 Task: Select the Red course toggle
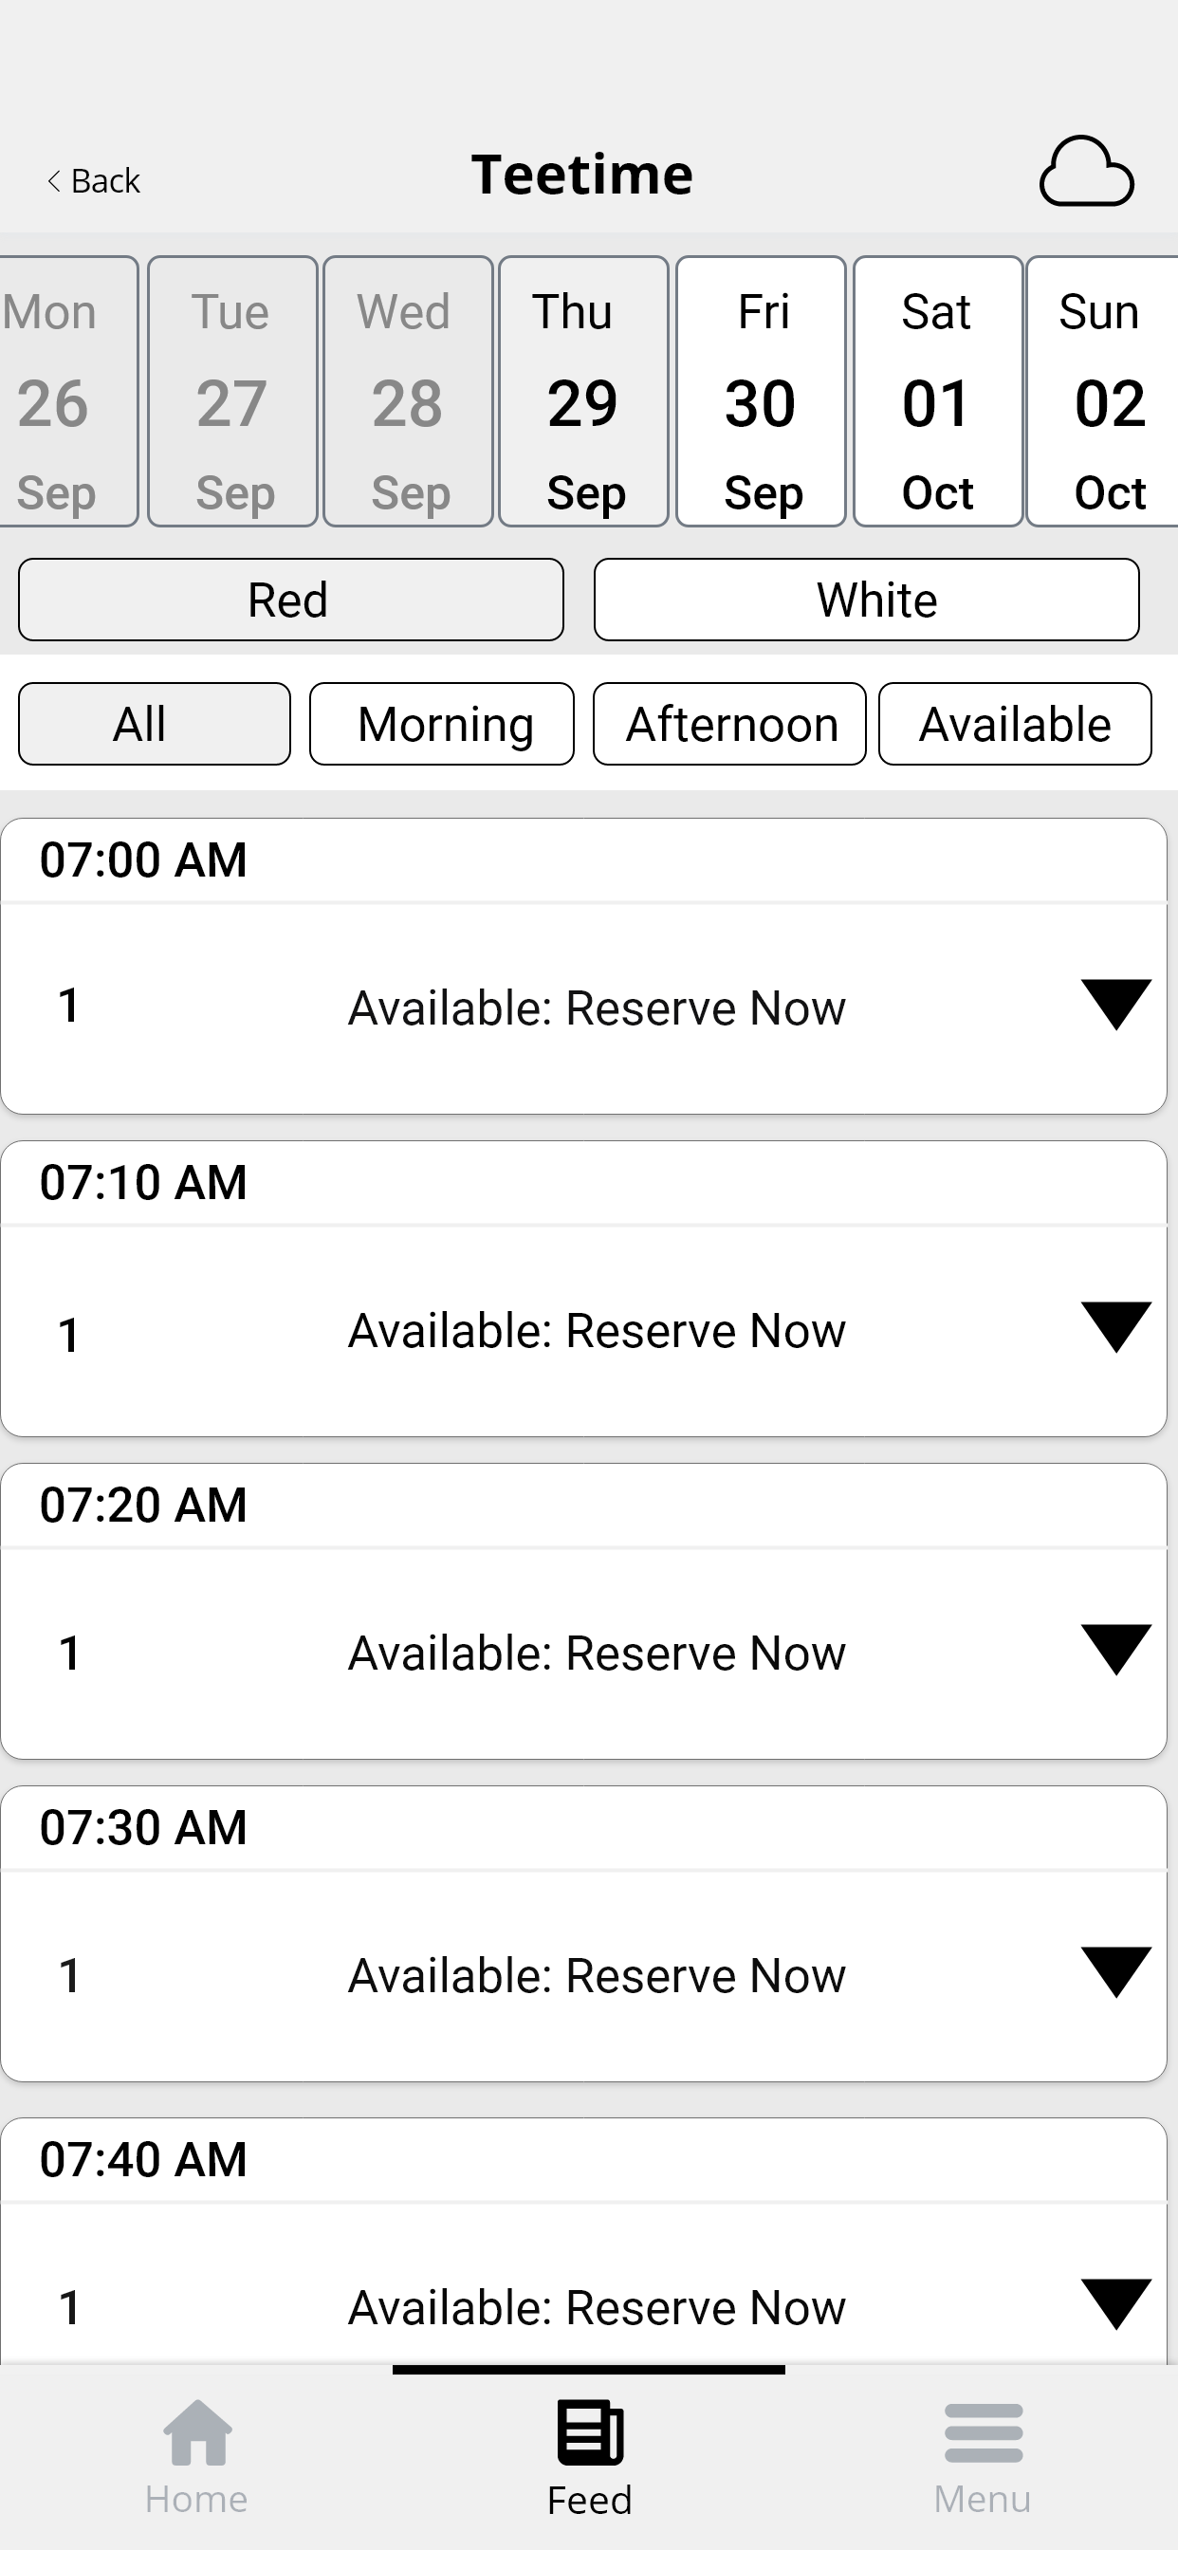tap(291, 600)
